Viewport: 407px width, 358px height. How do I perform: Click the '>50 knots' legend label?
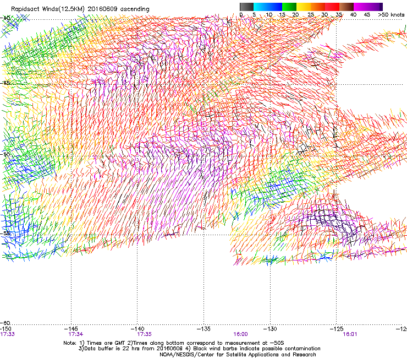pos(391,15)
